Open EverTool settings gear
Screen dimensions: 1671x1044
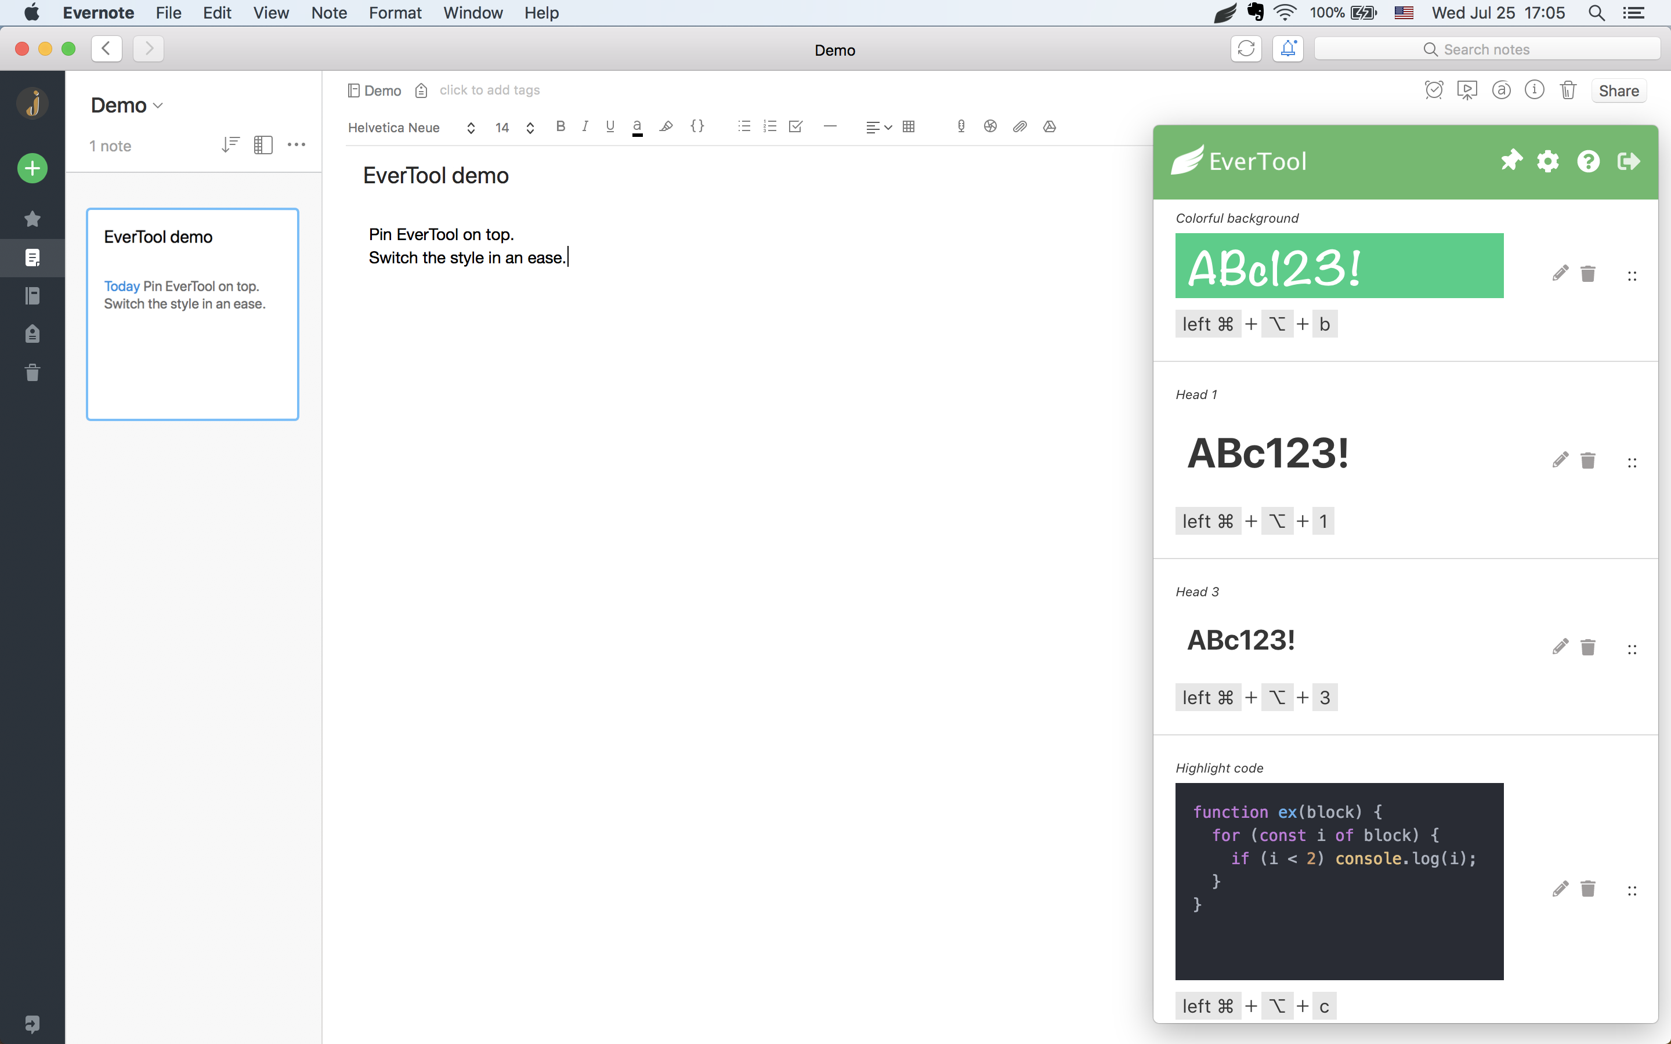pos(1548,161)
